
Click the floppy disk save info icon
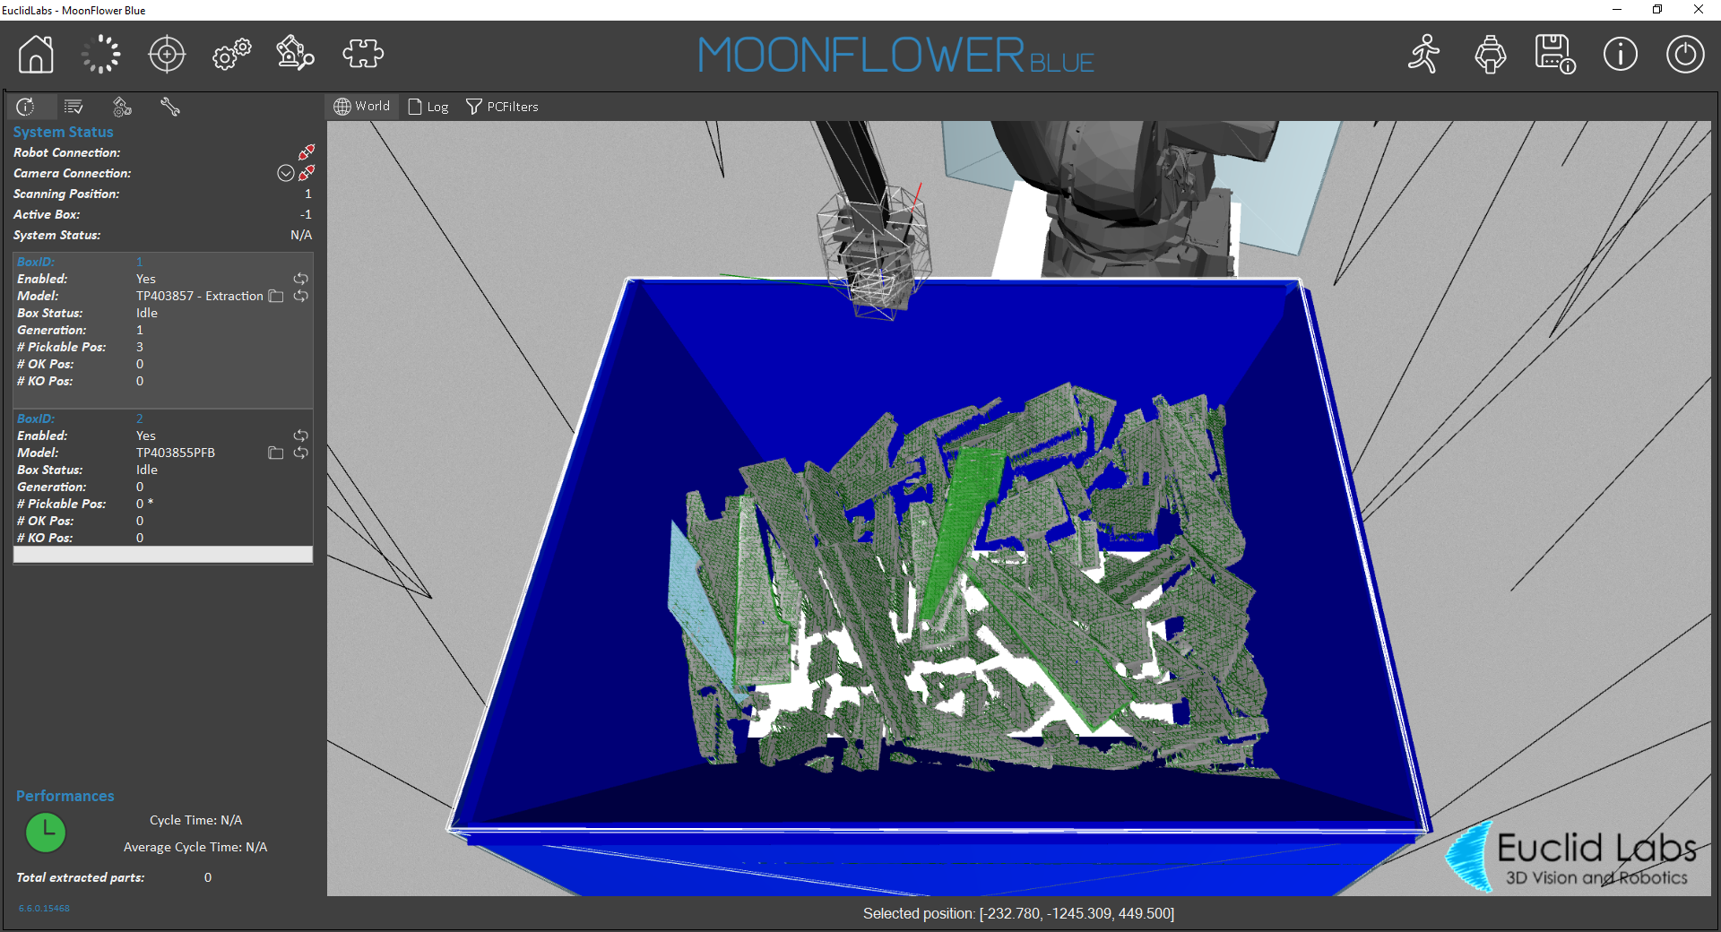(1554, 55)
